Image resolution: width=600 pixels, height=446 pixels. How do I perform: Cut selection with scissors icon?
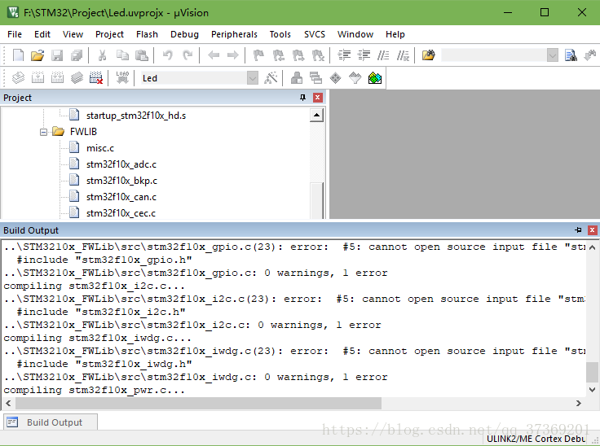pyautogui.click(x=102, y=55)
